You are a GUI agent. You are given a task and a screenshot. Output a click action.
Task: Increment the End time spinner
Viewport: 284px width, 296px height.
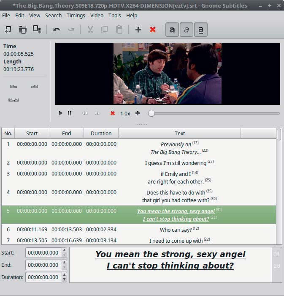(65, 263)
